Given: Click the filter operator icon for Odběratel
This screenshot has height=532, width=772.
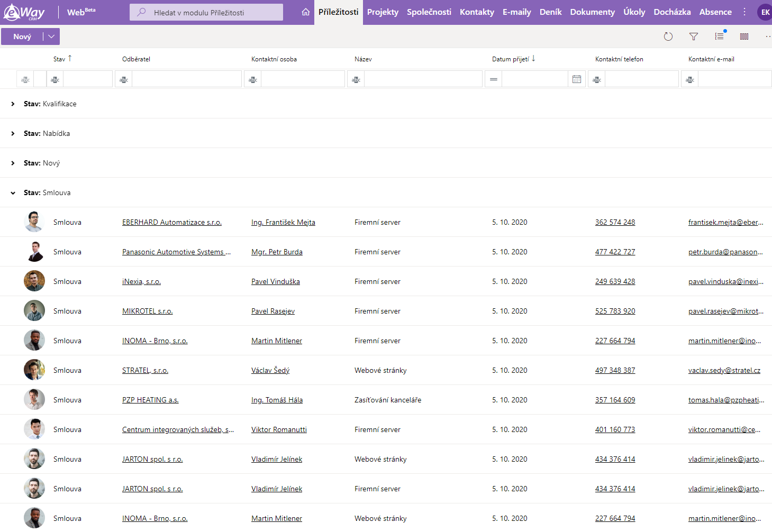Looking at the screenshot, I should 124,80.
